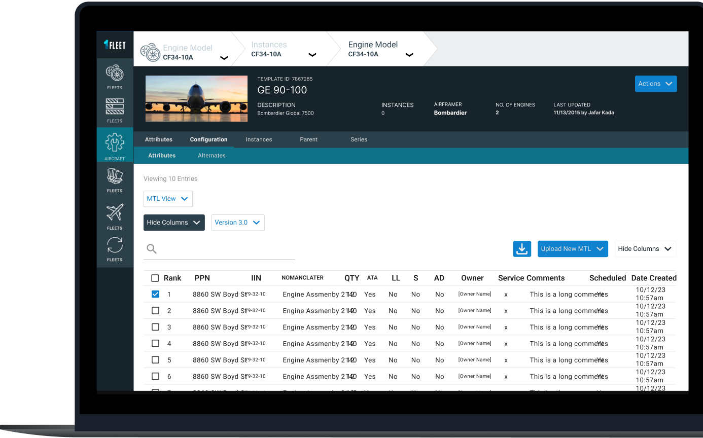Open the Actions dropdown menu
The width and height of the screenshot is (703, 438).
(655, 84)
